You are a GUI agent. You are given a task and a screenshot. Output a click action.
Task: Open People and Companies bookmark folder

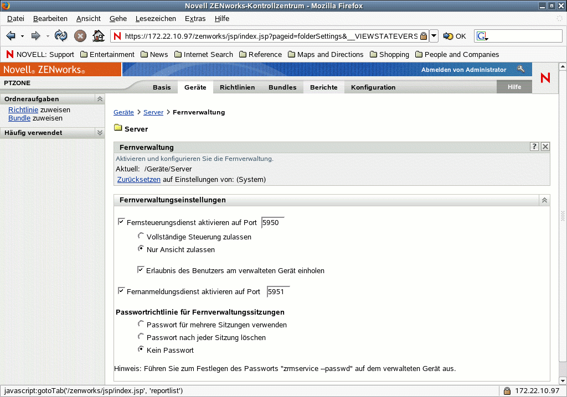tap(457, 55)
